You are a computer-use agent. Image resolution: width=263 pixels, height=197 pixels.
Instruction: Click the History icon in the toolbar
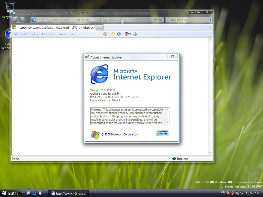(x=119, y=34)
